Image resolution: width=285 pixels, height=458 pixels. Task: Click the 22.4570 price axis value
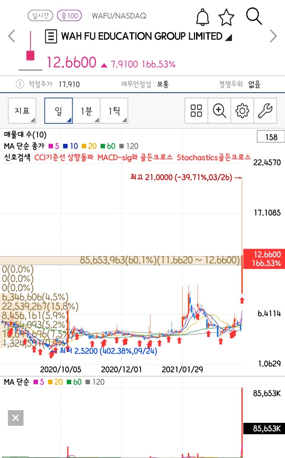coord(267,163)
